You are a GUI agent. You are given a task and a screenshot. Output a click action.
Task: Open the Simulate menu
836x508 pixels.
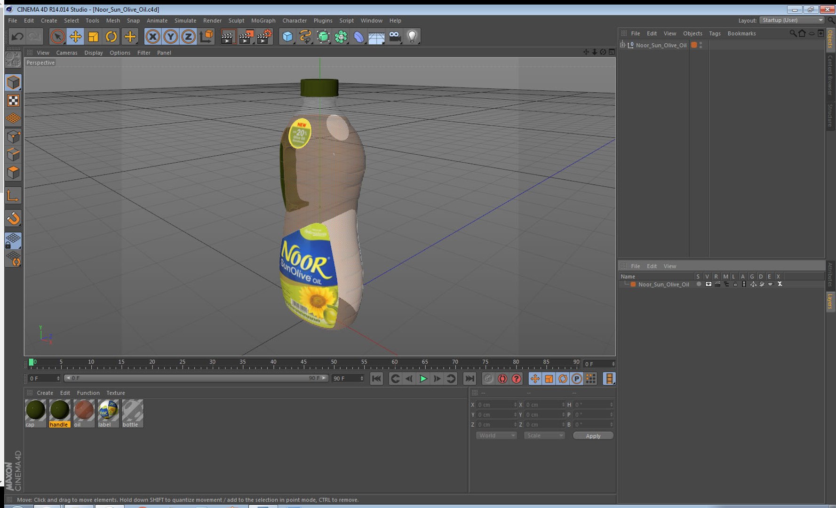185,21
